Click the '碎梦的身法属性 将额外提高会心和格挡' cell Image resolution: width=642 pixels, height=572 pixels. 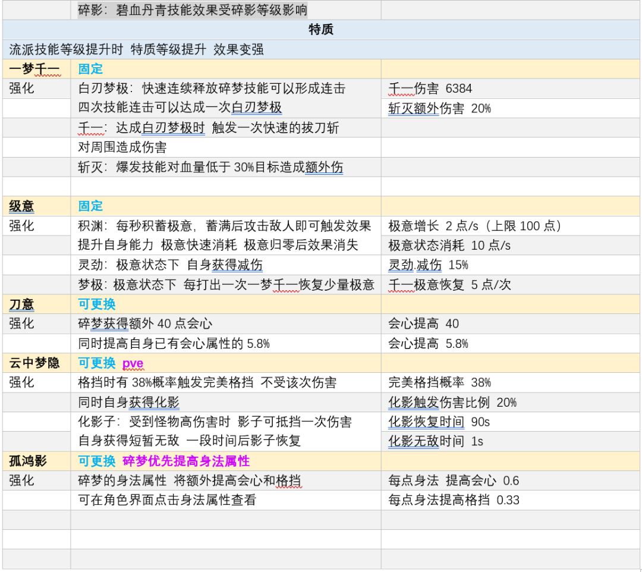coord(226,480)
